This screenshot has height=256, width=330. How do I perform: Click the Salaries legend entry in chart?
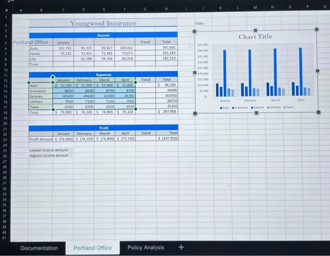pyautogui.click(x=257, y=107)
